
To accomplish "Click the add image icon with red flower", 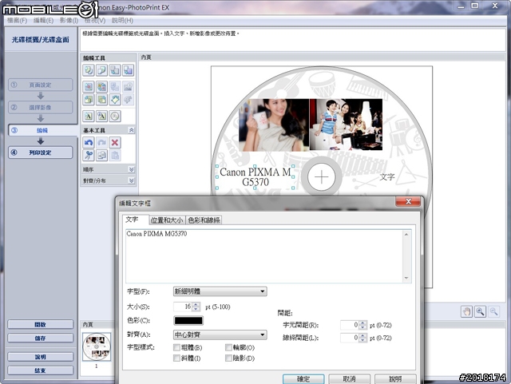I will tap(89, 87).
